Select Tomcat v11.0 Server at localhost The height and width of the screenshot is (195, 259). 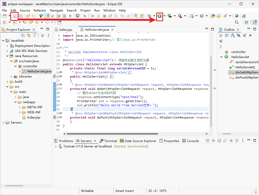87,146
